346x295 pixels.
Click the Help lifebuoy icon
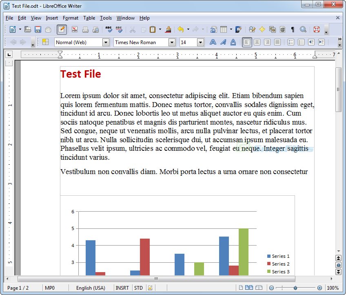pyautogui.click(x=316, y=29)
